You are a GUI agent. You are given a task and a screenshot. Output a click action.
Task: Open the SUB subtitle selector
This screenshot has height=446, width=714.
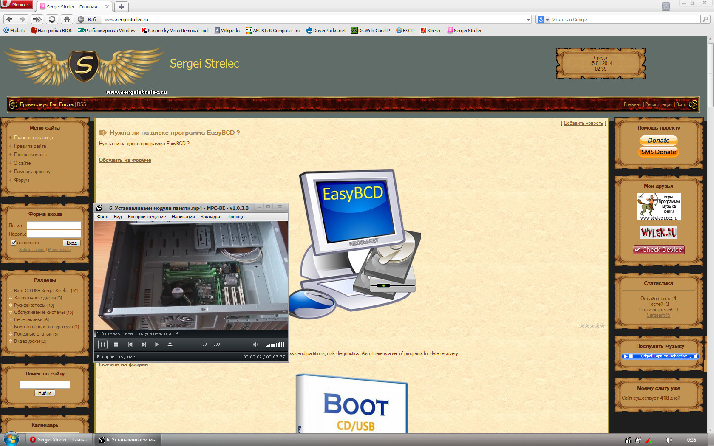[x=217, y=344]
